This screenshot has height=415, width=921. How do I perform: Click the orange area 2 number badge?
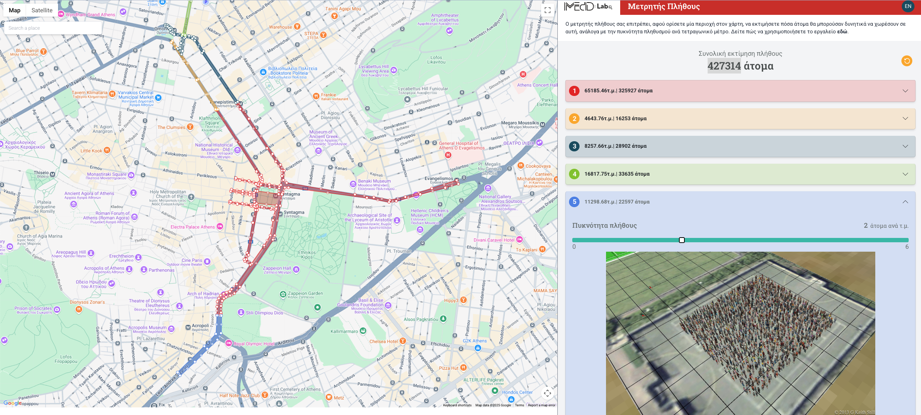pos(574,118)
